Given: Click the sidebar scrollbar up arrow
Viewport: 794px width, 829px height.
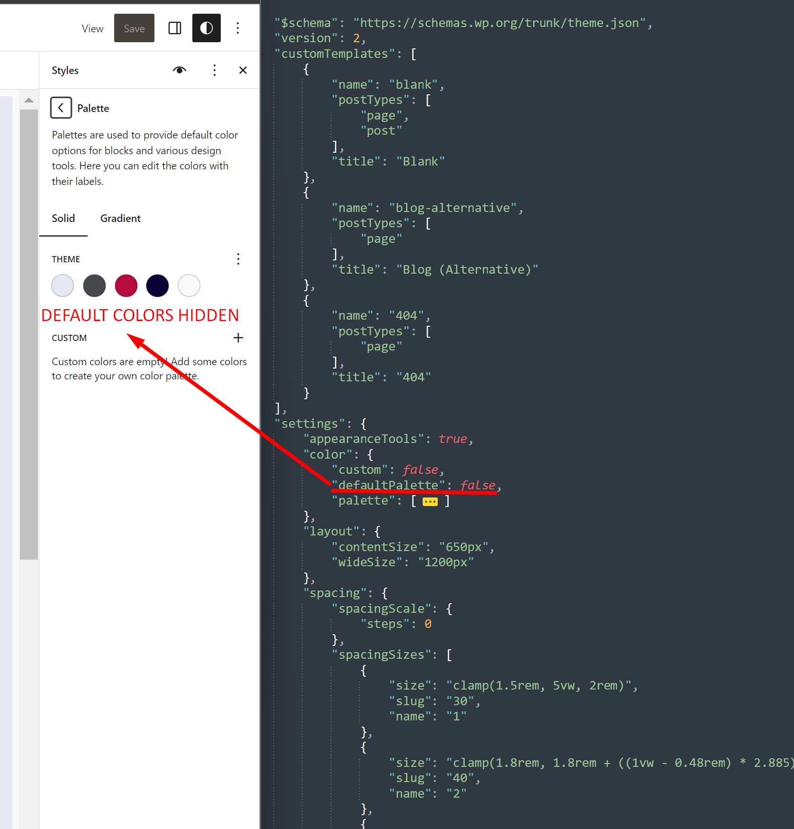Looking at the screenshot, I should click(29, 100).
